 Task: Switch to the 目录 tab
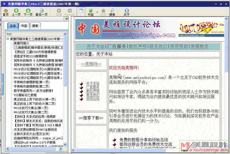tap(13, 26)
